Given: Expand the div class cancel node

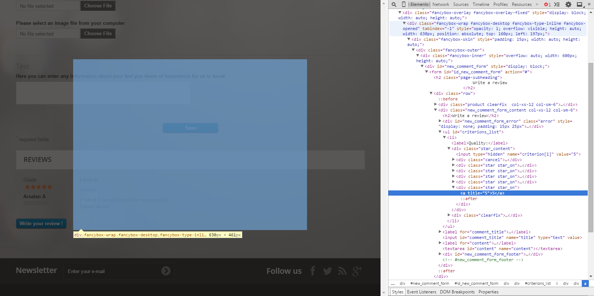Looking at the screenshot, I should click(x=453, y=160).
